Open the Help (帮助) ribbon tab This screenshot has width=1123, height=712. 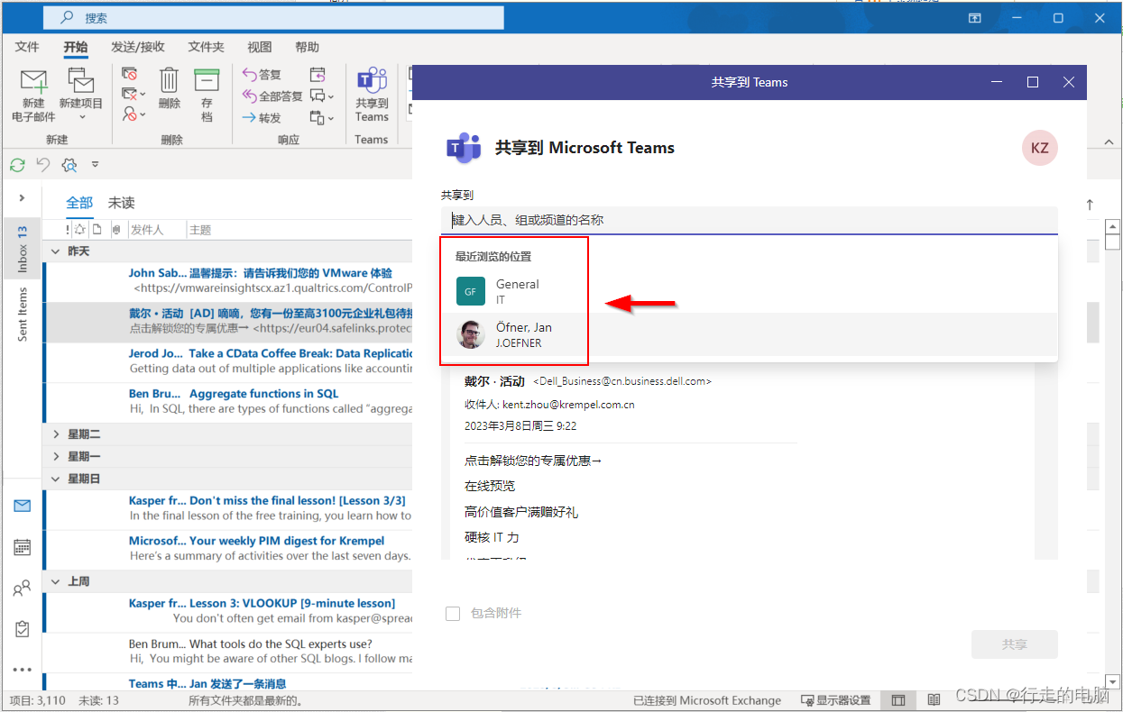[x=307, y=47]
